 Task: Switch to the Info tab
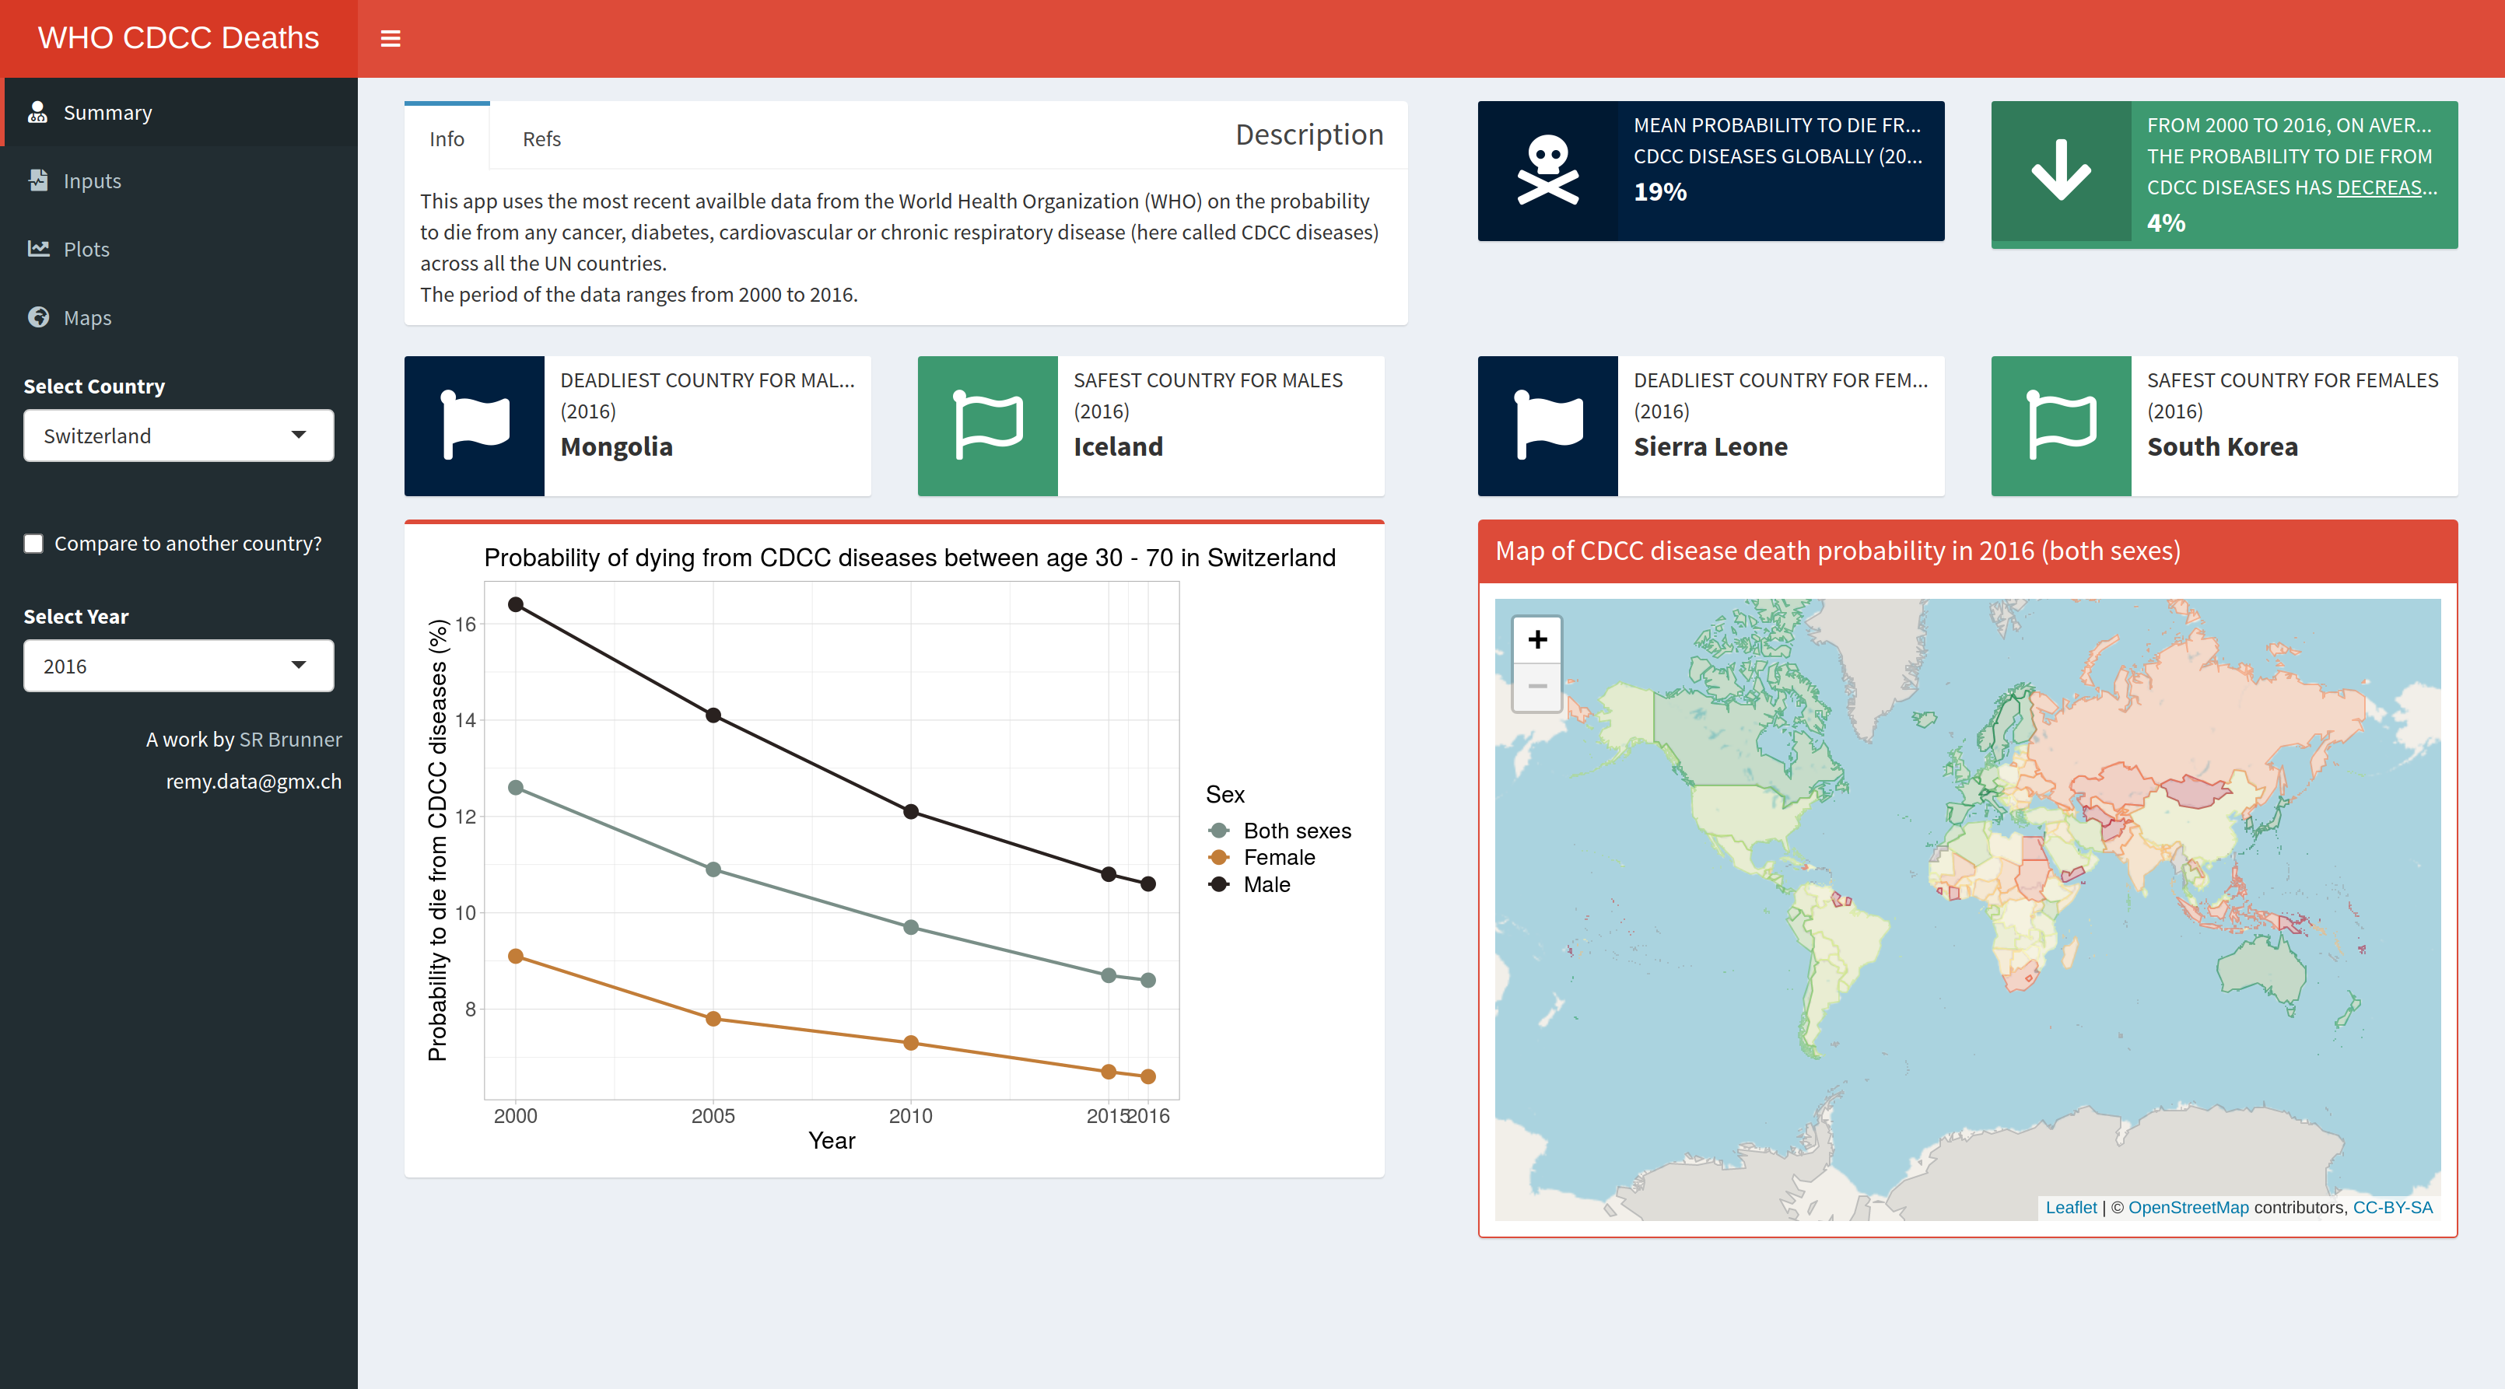pyautogui.click(x=447, y=138)
